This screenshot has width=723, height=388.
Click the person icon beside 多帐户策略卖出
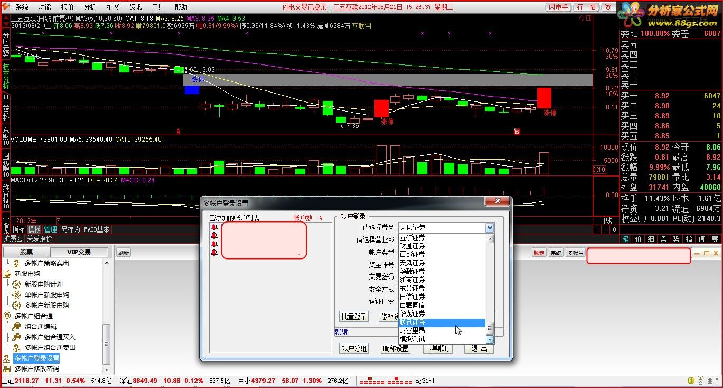(17, 263)
